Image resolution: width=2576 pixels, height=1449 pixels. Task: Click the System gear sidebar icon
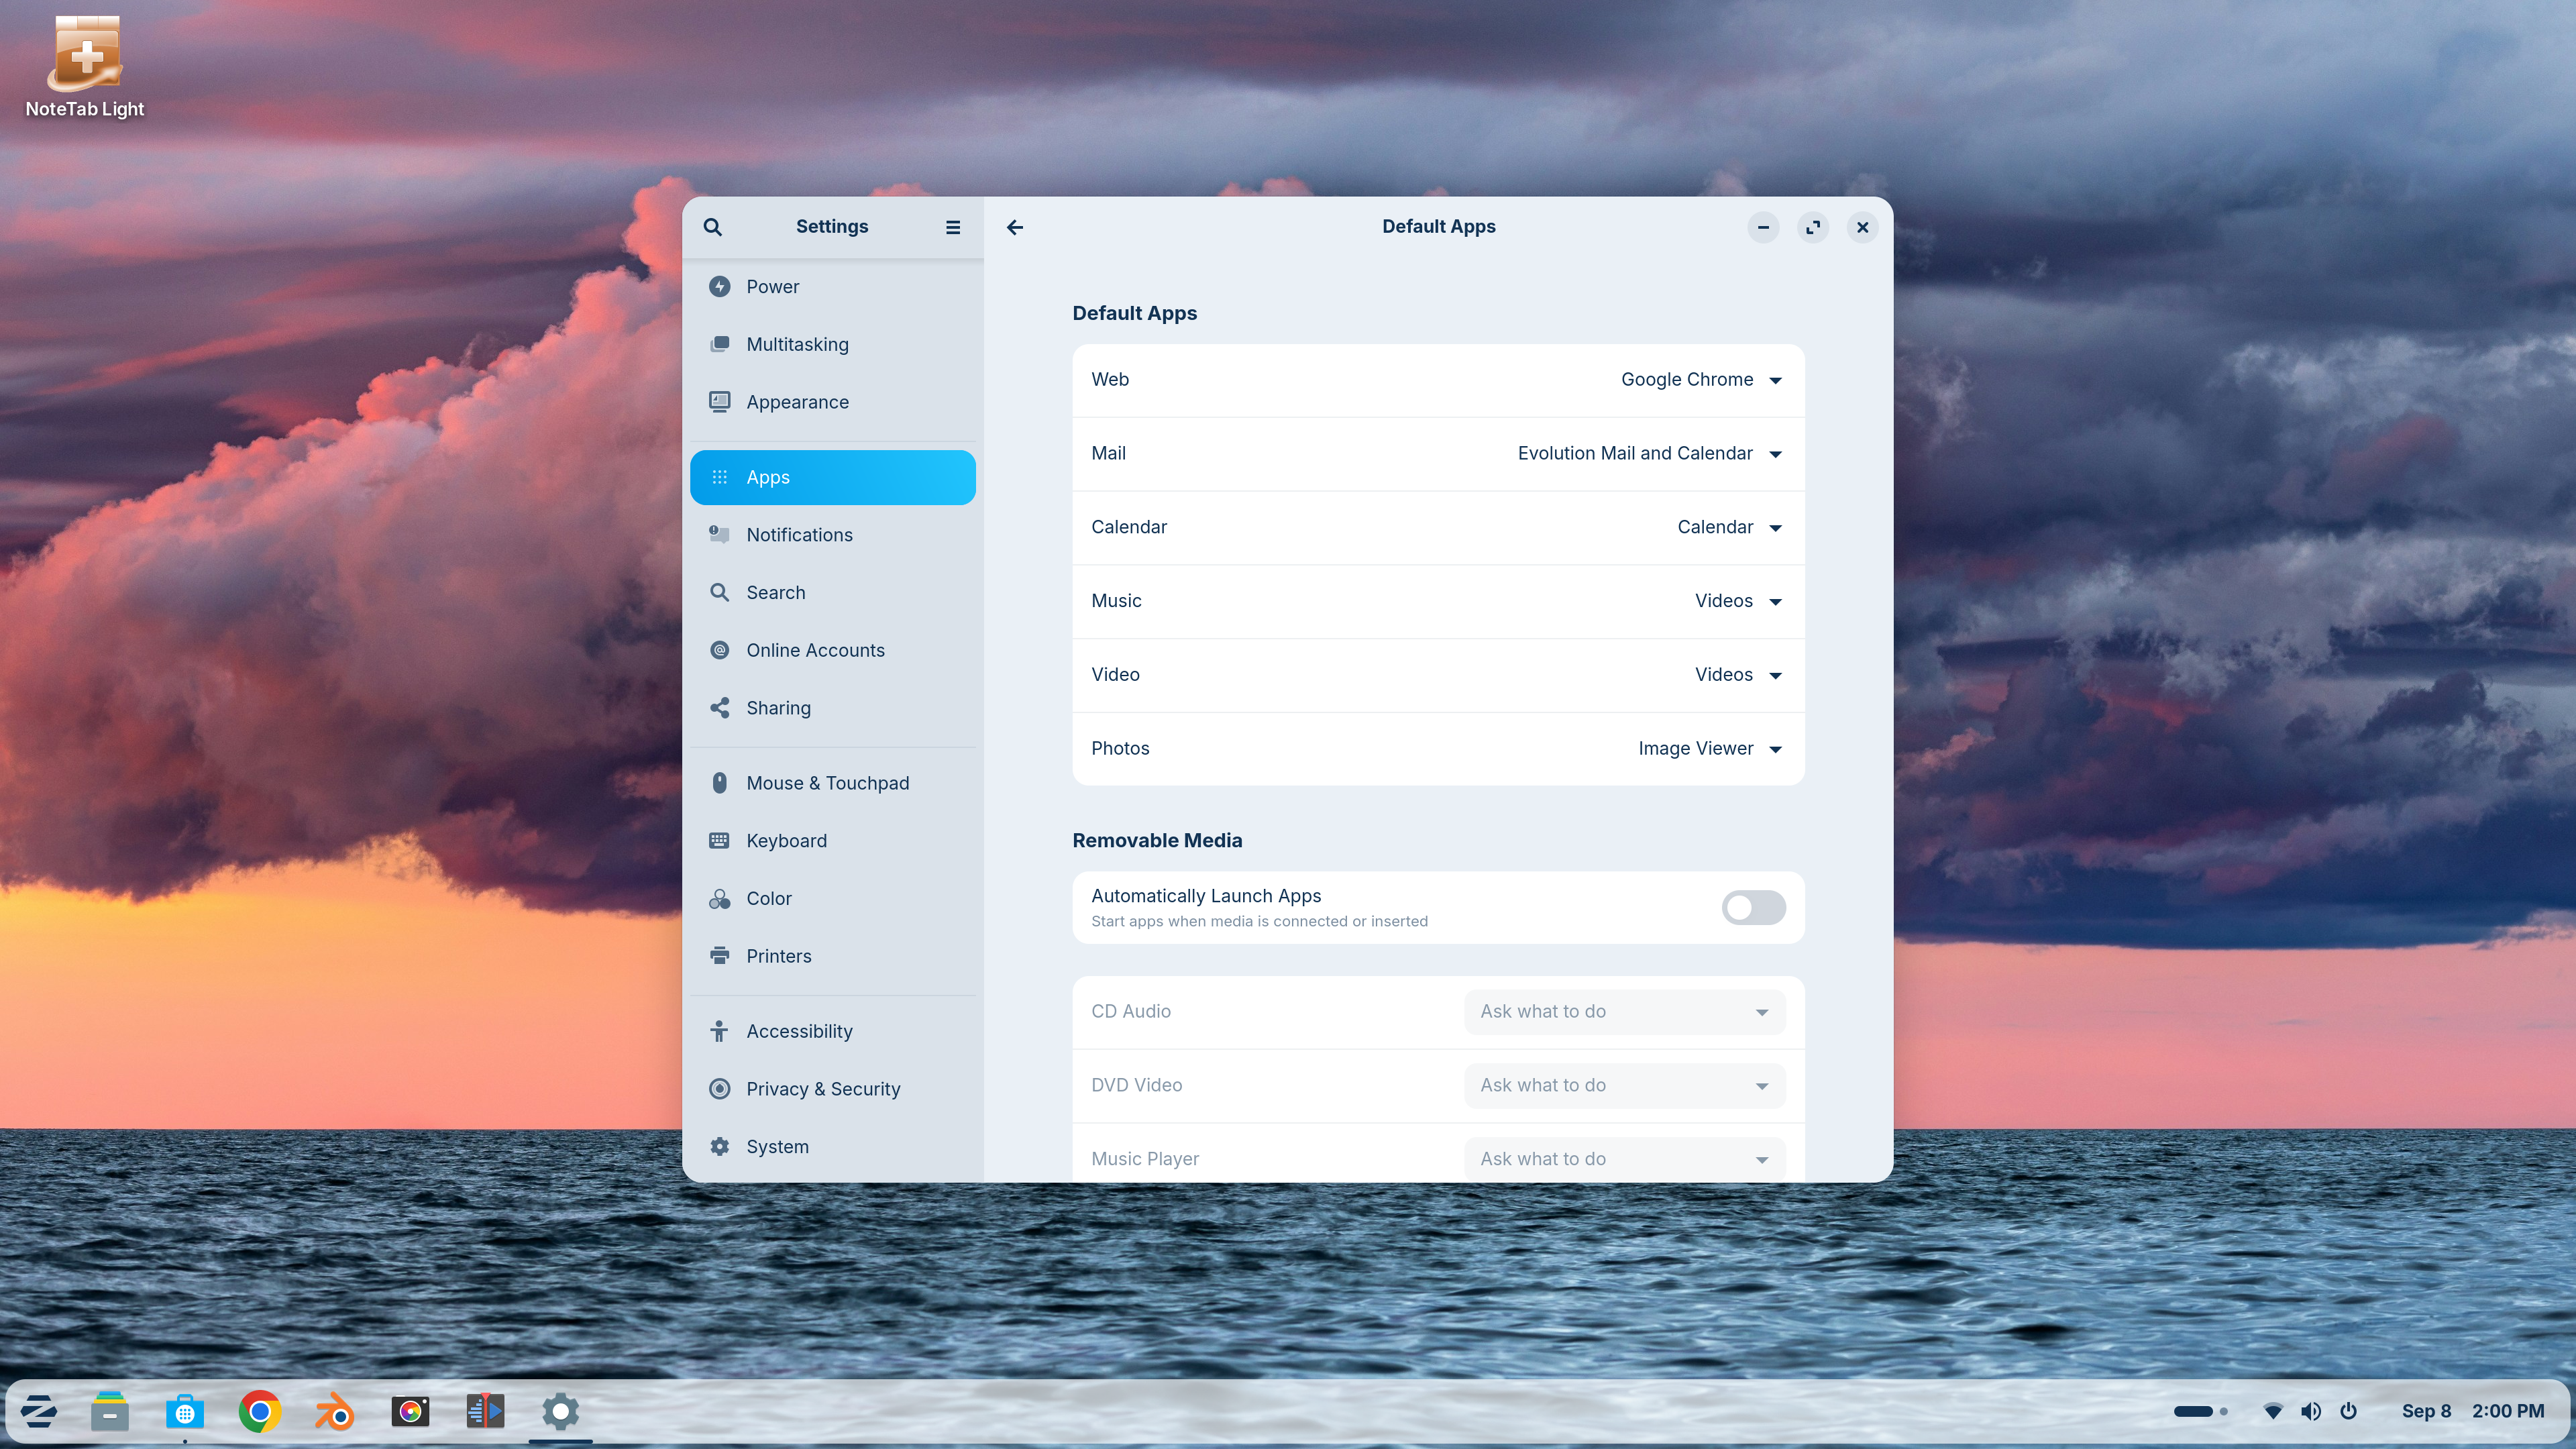point(719,1146)
